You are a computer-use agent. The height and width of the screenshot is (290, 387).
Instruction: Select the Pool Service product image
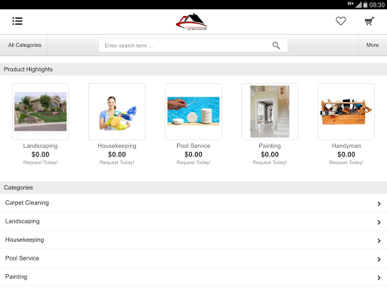tap(193, 112)
